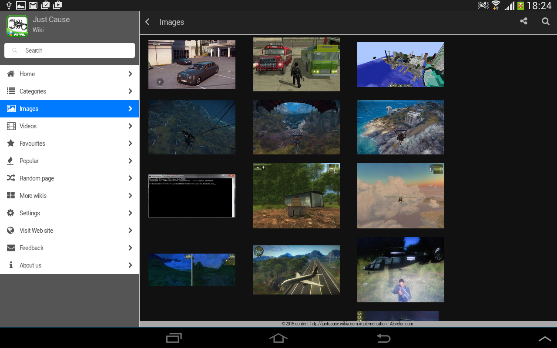Tap the mail notification icon
This screenshot has width=557, height=348.
(x=33, y=5)
